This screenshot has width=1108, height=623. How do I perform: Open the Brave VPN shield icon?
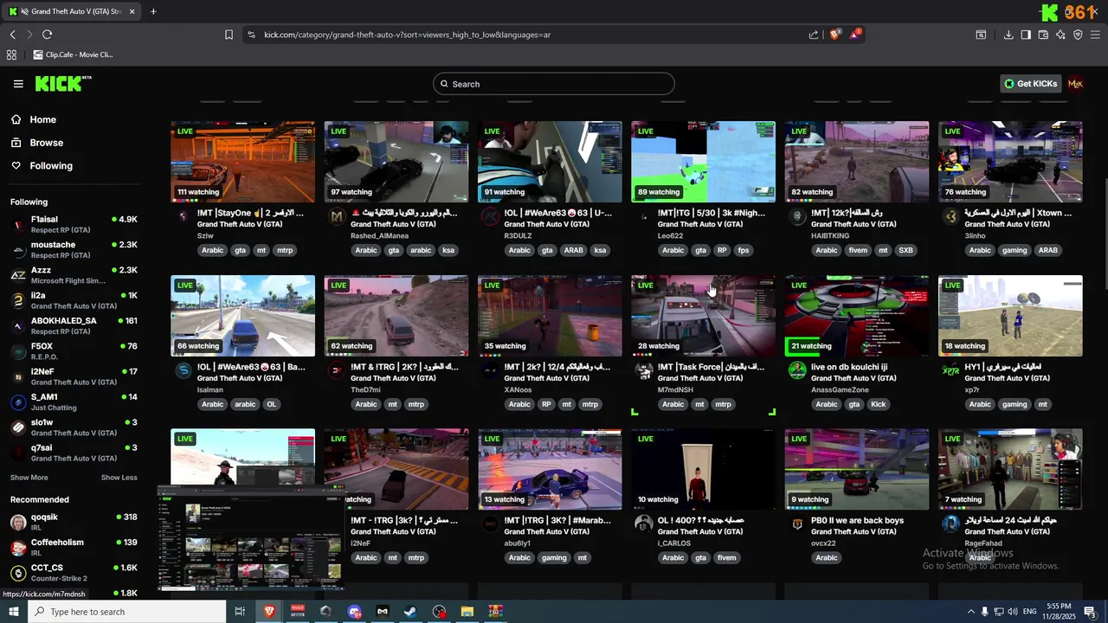pos(1078,35)
